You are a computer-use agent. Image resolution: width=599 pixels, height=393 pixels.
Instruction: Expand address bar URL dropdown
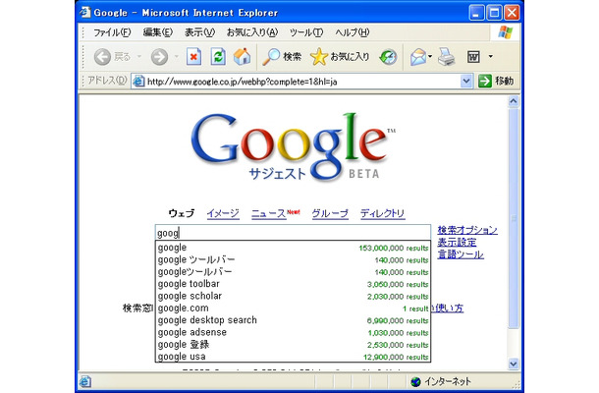pyautogui.click(x=465, y=81)
